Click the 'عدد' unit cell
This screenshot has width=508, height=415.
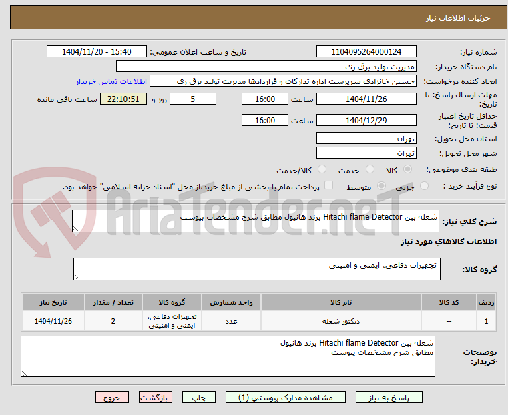click(x=231, y=321)
